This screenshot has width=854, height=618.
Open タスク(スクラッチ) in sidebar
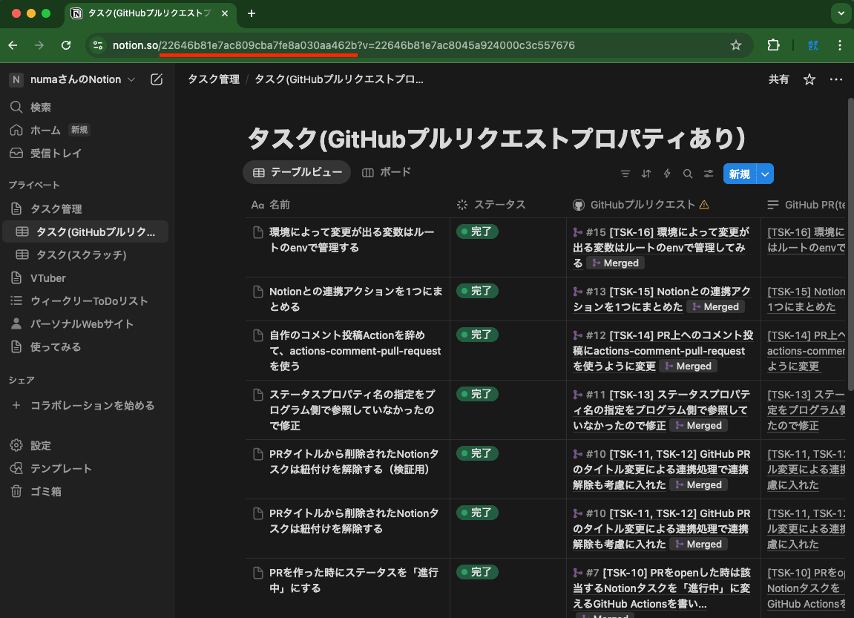[81, 254]
